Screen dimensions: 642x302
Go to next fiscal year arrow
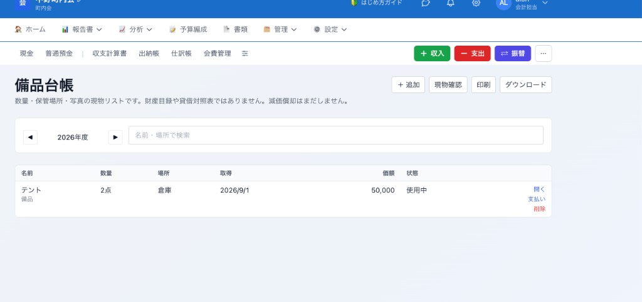[115, 137]
